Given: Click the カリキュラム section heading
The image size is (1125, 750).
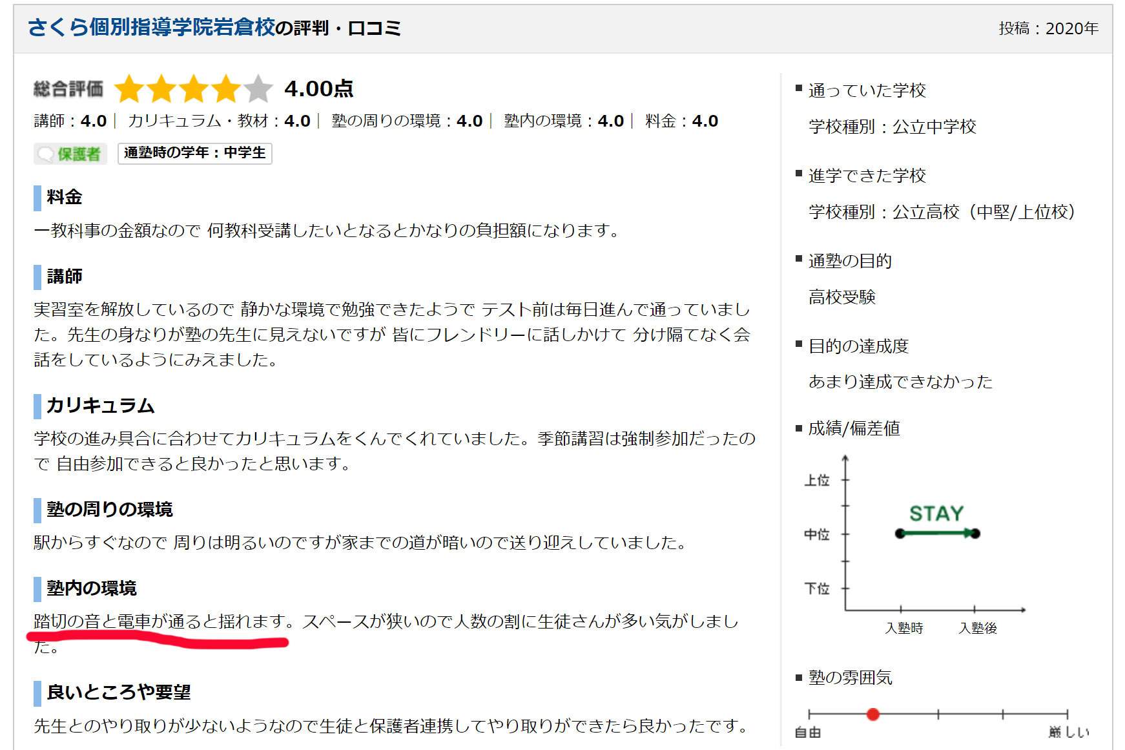Looking at the screenshot, I should tap(101, 406).
